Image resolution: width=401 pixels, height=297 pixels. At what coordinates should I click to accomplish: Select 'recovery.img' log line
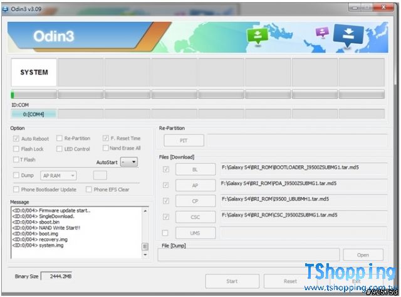(x=40, y=239)
